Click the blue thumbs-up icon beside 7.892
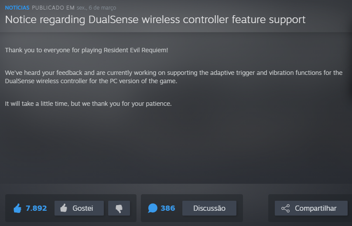This screenshot has height=226, width=352. coord(17,209)
